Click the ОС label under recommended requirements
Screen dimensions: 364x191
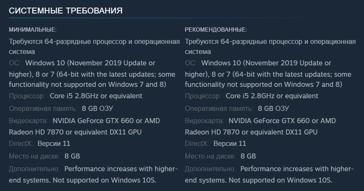pos(190,63)
